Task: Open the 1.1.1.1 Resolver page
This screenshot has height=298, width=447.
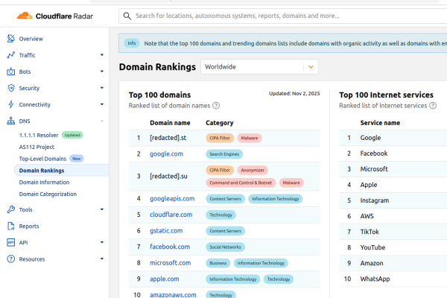Action: pos(39,135)
